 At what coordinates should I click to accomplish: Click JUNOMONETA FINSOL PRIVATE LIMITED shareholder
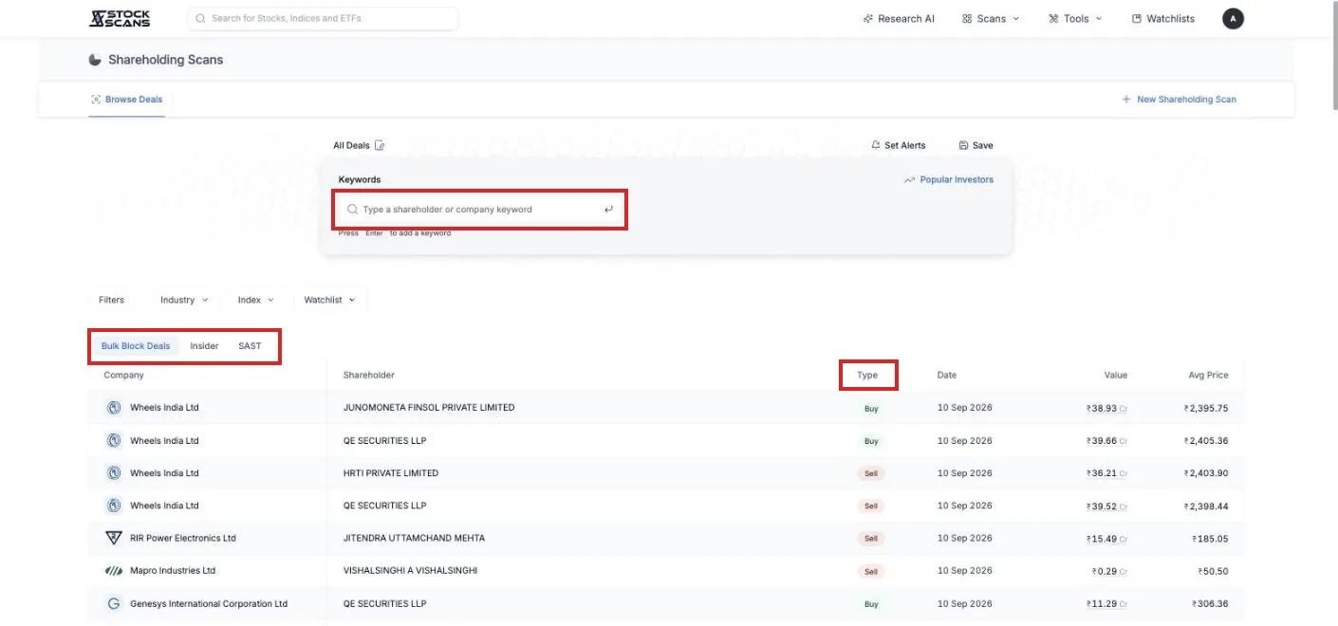429,408
